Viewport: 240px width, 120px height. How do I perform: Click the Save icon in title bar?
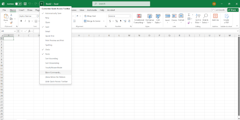[25, 4]
